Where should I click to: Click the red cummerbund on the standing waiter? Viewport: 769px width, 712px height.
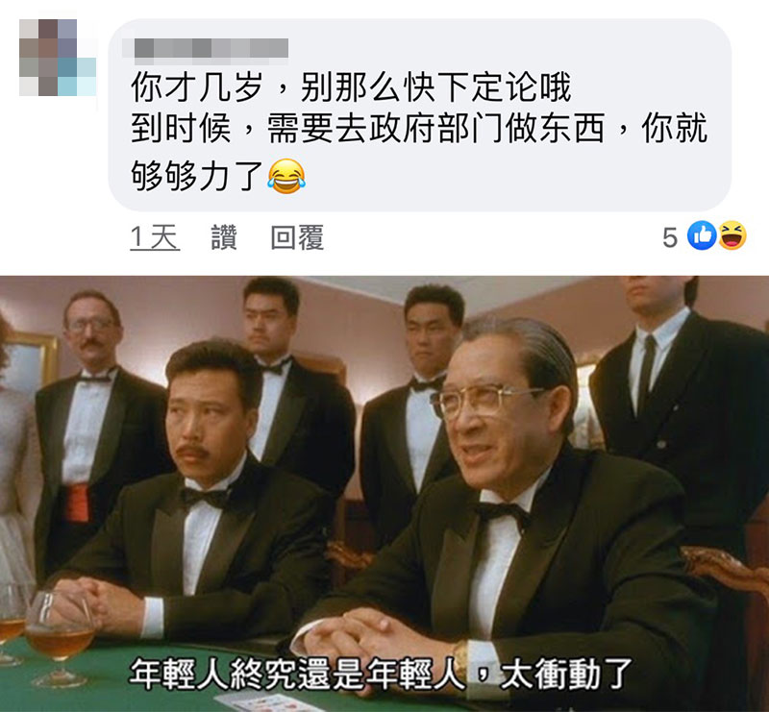[x=77, y=503]
